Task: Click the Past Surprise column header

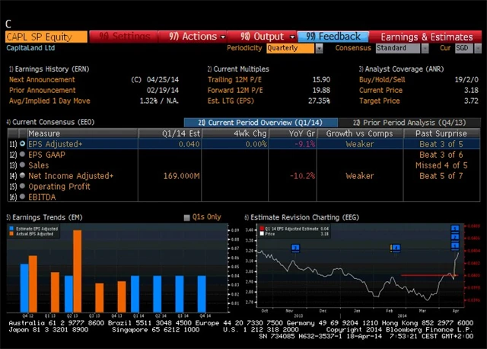Action: point(441,133)
